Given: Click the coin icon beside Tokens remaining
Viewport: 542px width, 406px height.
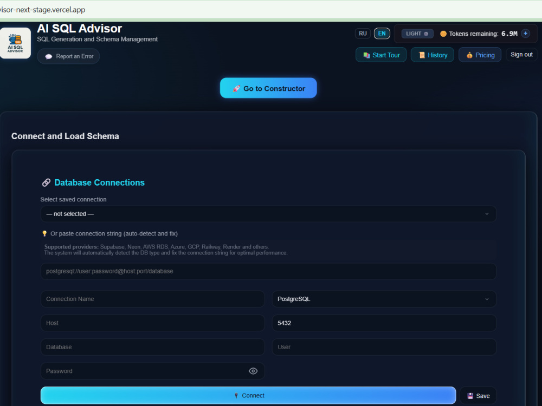Looking at the screenshot, I should pyautogui.click(x=443, y=34).
